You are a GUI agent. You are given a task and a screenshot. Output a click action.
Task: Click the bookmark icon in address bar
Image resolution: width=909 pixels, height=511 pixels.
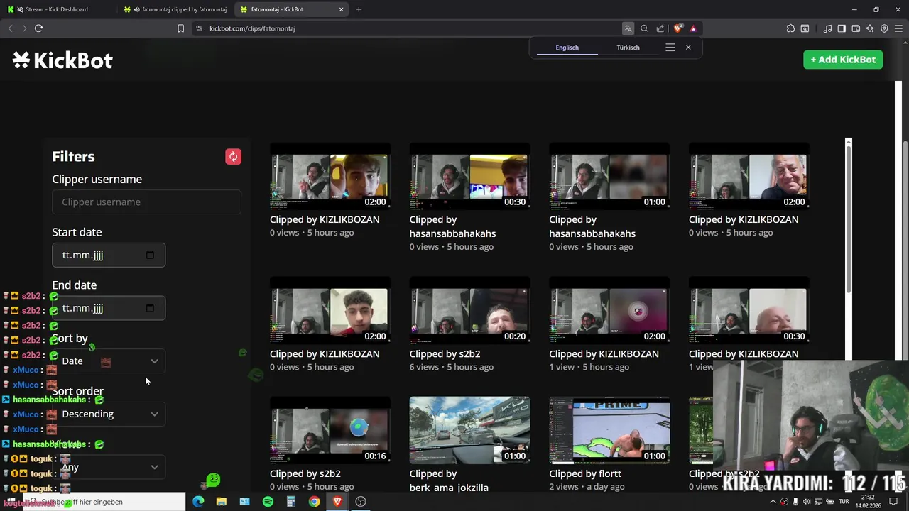pos(180,28)
